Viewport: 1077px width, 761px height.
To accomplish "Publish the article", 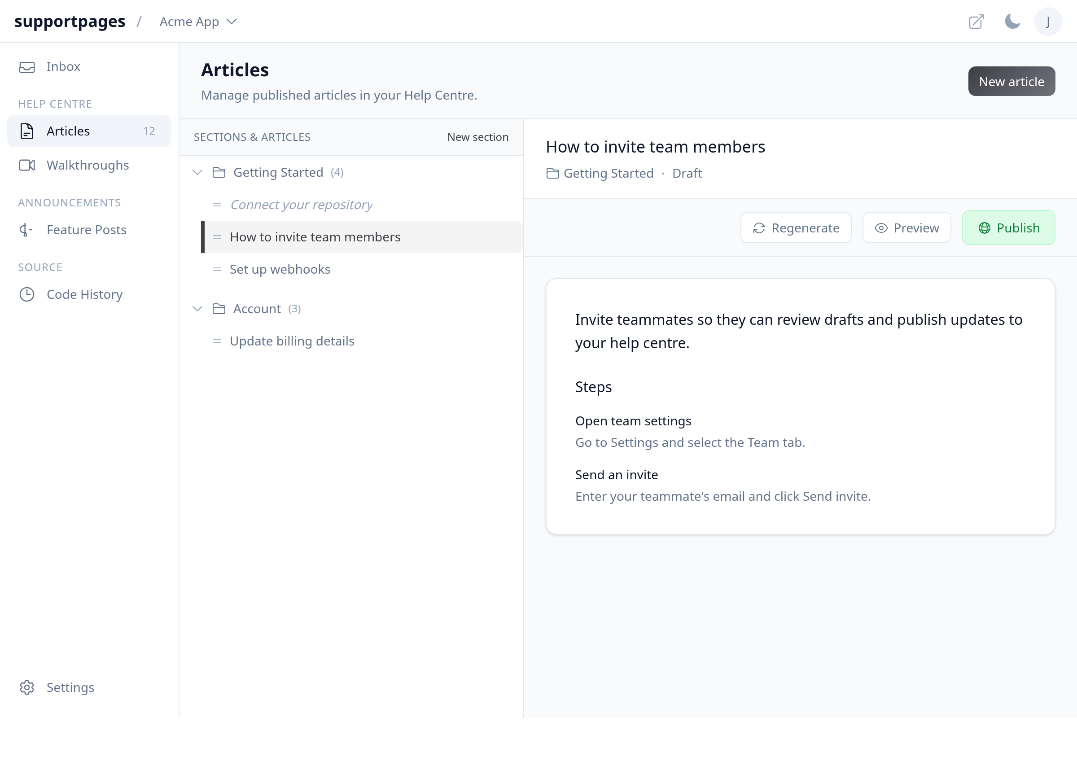I will coord(1008,228).
